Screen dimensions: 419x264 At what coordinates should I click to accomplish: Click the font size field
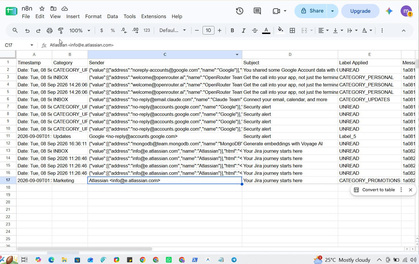point(208,30)
